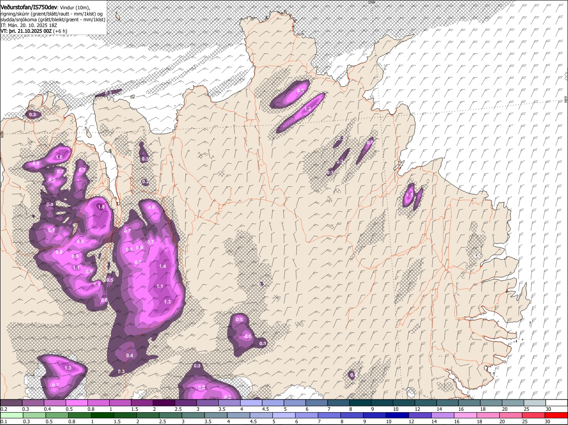The width and height of the screenshot is (568, 425).
Task: Click the 0.2 value on the map
Action: click(146, 182)
